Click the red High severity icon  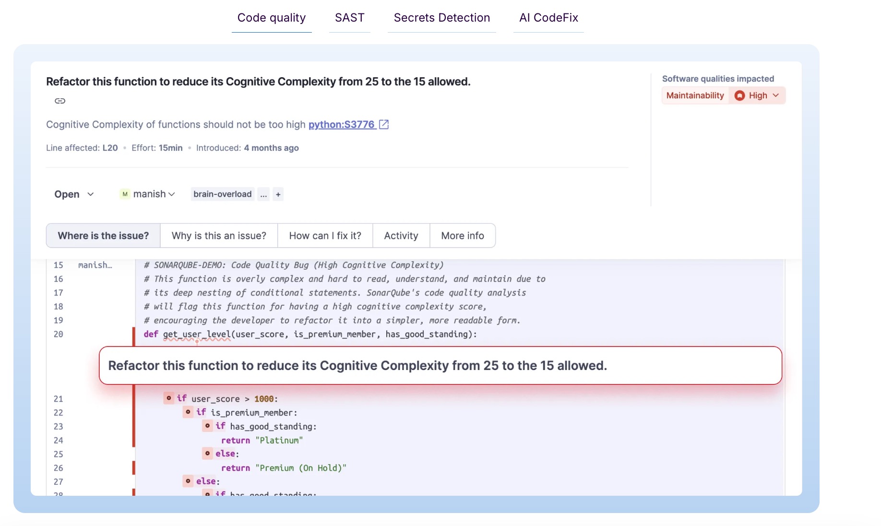click(739, 96)
